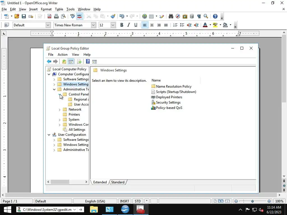Click the New document icon in Writer
This screenshot has height=215, width=287.
[6, 16]
